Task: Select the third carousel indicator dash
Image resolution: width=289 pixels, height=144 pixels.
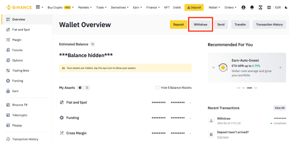Action: (x=250, y=88)
